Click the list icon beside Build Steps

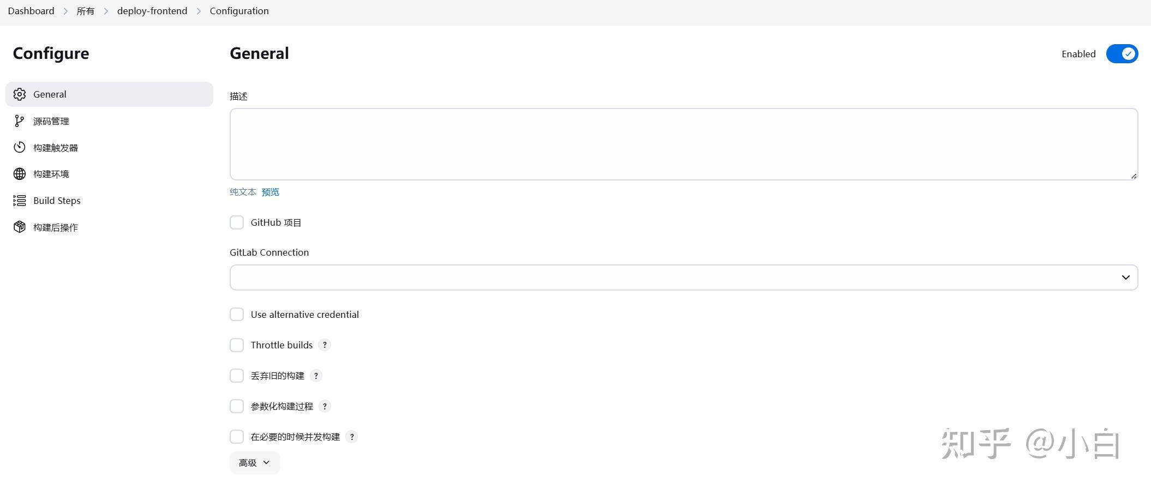(x=19, y=200)
